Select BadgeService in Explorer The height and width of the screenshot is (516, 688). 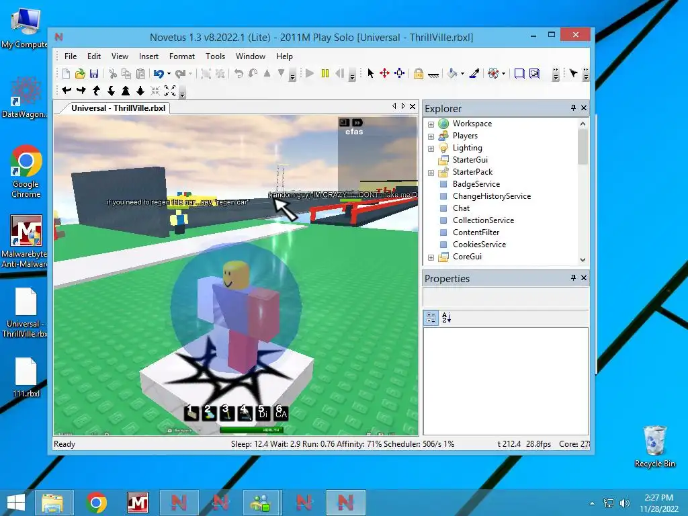(476, 184)
